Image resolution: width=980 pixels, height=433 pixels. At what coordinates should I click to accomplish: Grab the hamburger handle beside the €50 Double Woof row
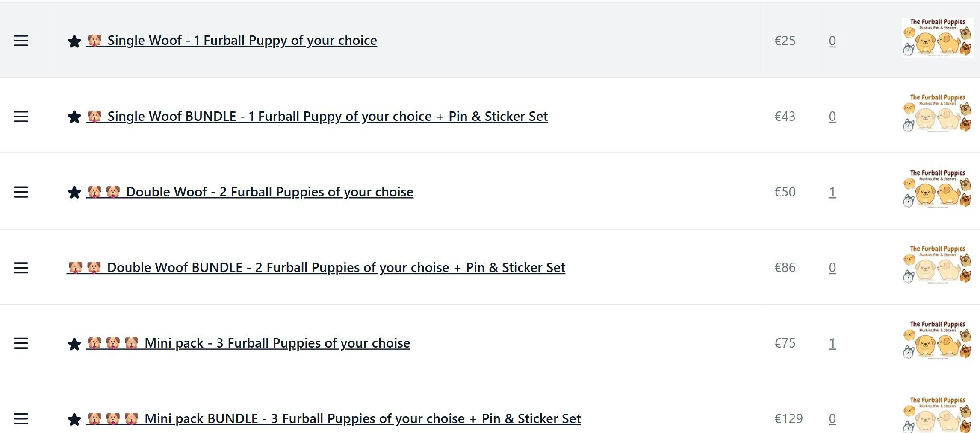(x=21, y=192)
